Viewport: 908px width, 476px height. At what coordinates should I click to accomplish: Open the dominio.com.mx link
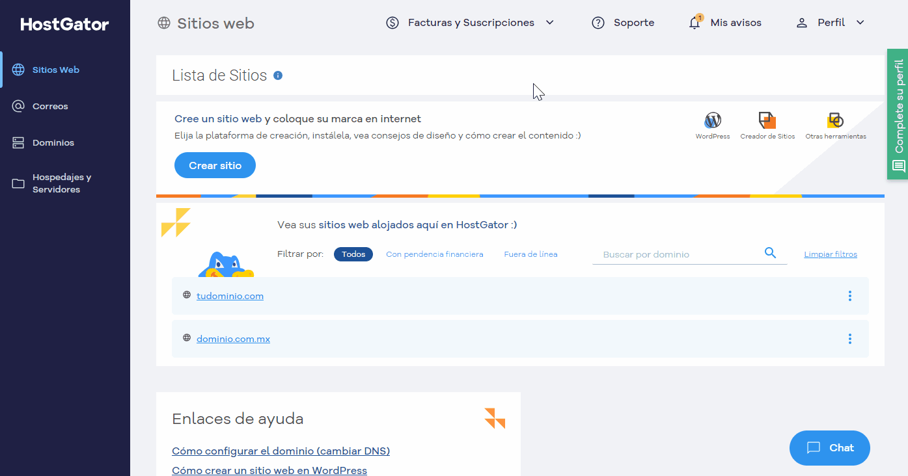(x=233, y=339)
